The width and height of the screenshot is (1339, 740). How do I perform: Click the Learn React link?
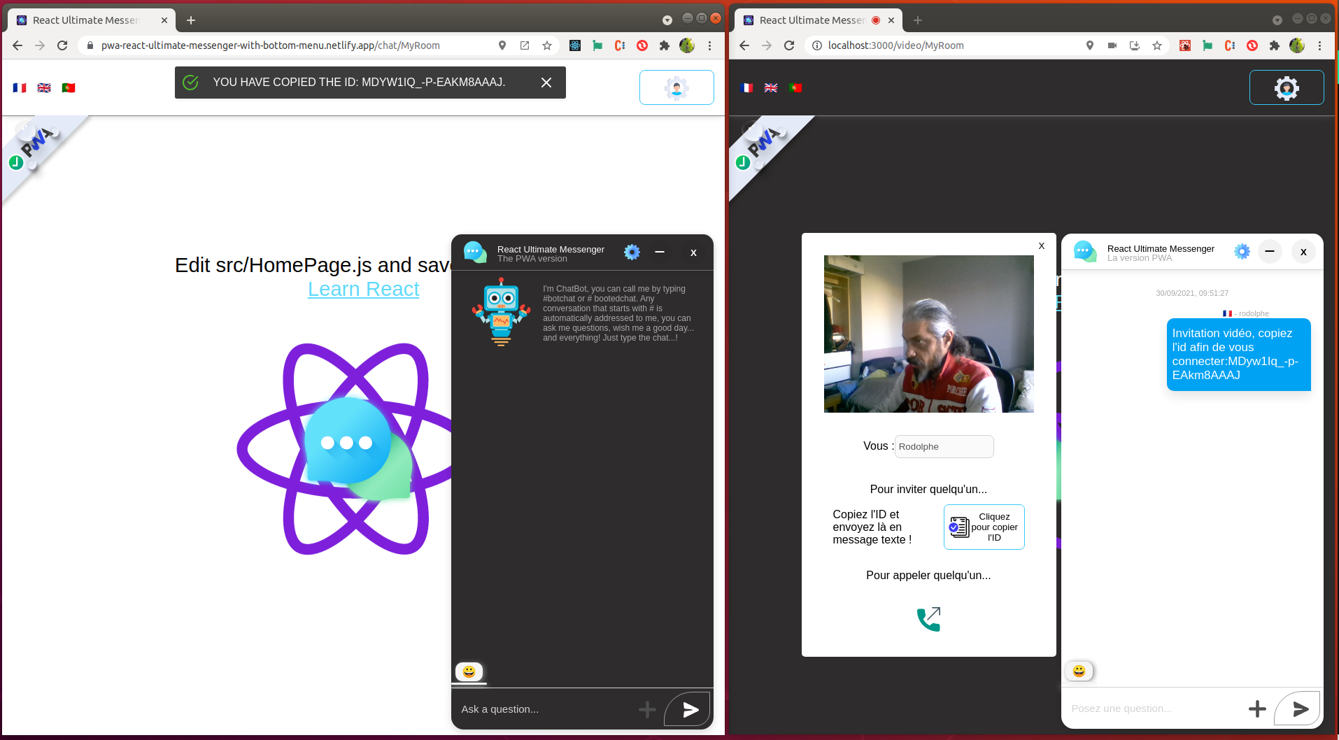tap(363, 289)
